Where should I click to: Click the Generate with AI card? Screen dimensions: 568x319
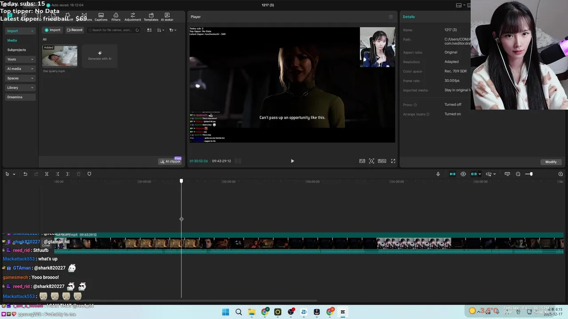pos(99,56)
